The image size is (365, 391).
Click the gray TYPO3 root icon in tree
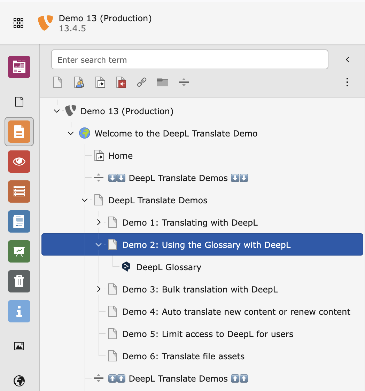pos(71,111)
